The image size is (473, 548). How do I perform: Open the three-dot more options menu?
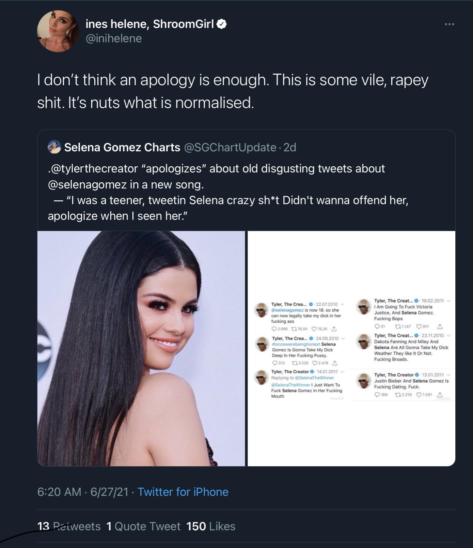pyautogui.click(x=449, y=24)
